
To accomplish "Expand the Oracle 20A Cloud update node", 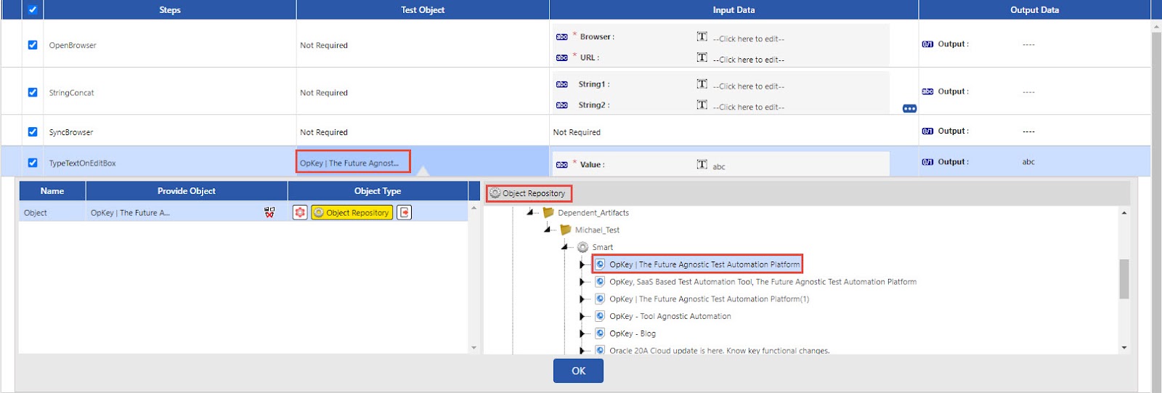I will coord(582,351).
